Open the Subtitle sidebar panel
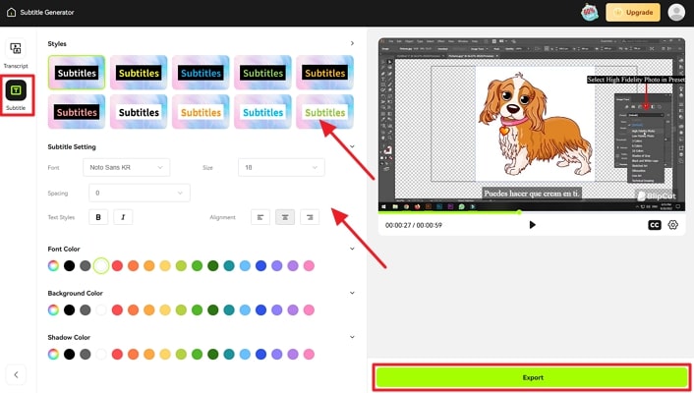This screenshot has height=393, width=694. (x=16, y=95)
